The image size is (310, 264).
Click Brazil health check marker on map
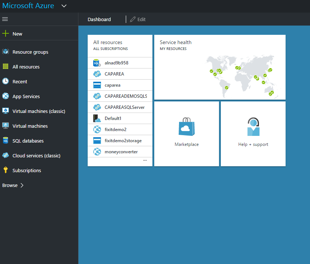pos(226,88)
